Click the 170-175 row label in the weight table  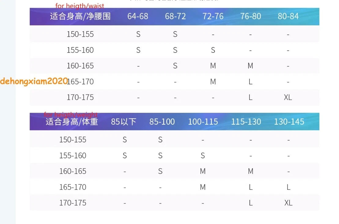click(x=73, y=203)
